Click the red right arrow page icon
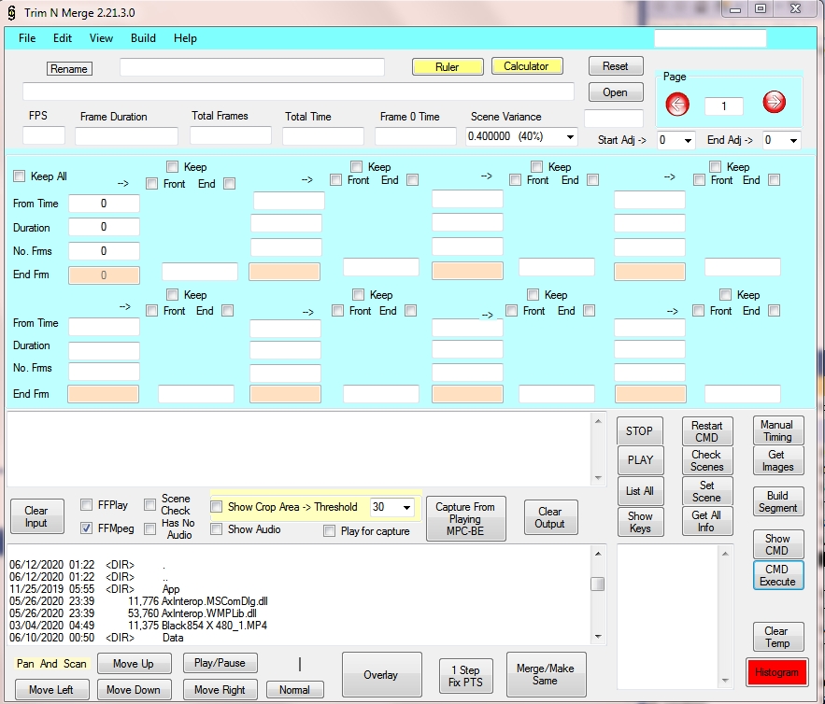The image size is (825, 704). [775, 104]
